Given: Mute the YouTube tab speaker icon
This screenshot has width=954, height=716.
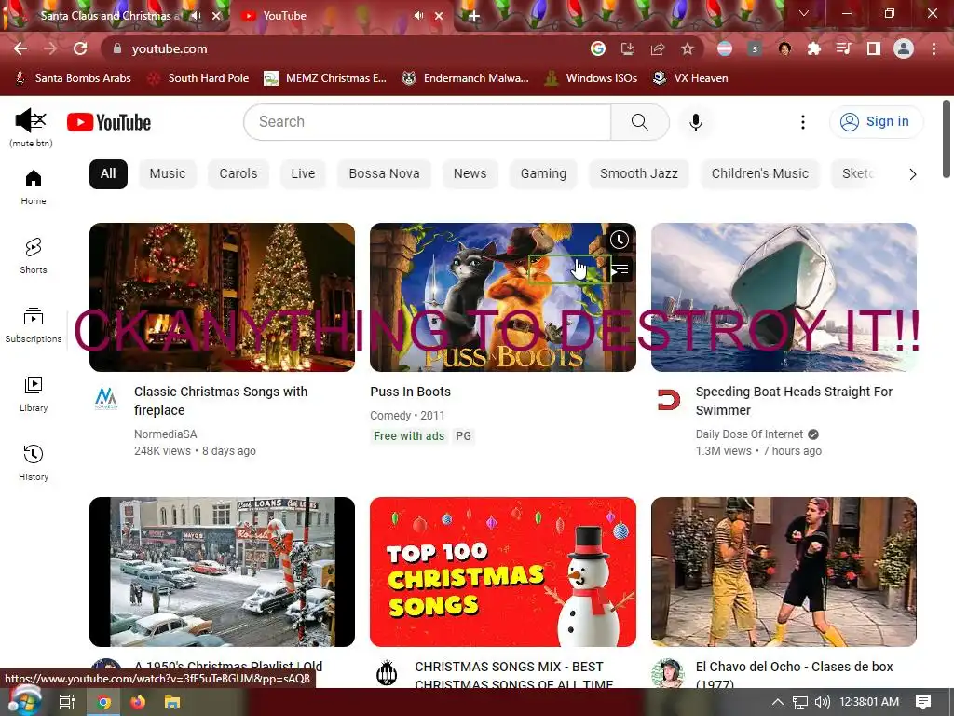Looking at the screenshot, I should [418, 16].
